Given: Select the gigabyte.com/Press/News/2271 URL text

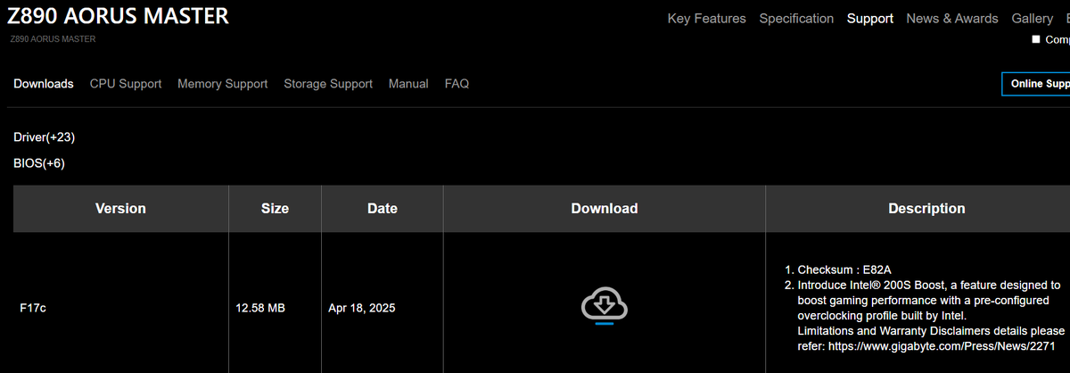Looking at the screenshot, I should [x=942, y=345].
